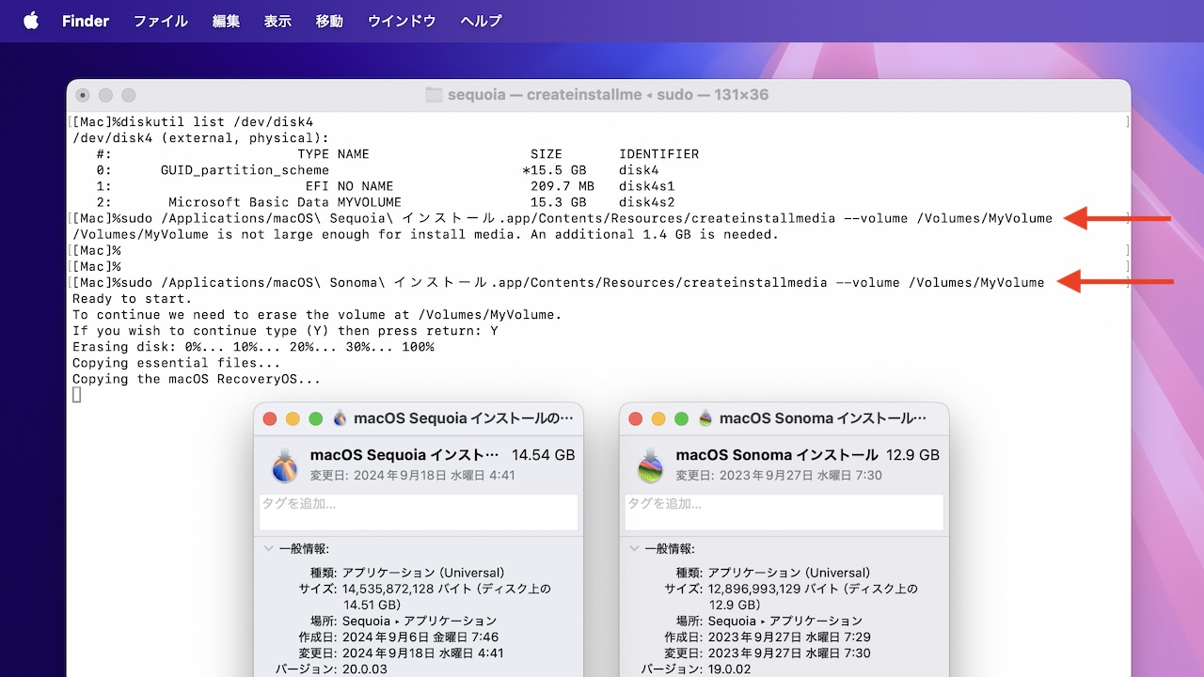This screenshot has width=1204, height=677.
Task: Click the 14.54 GB size value
Action: (543, 455)
